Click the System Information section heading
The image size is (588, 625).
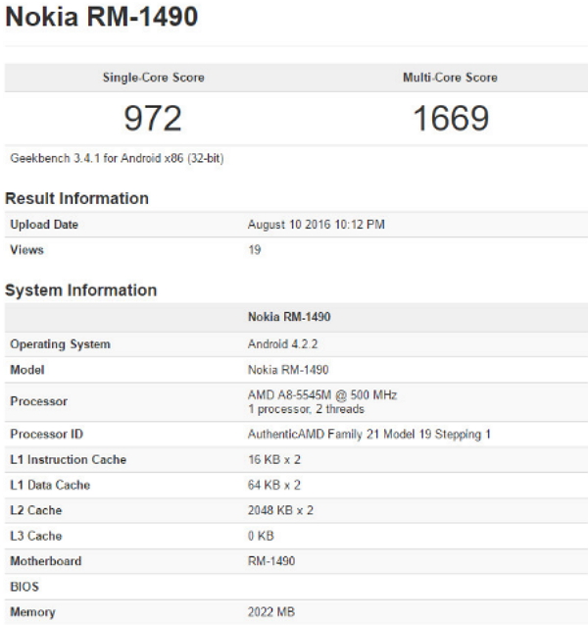[81, 290]
